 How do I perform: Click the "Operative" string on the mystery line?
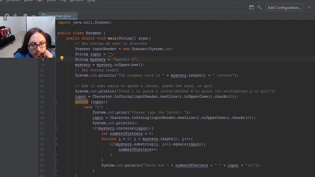(x=125, y=59)
